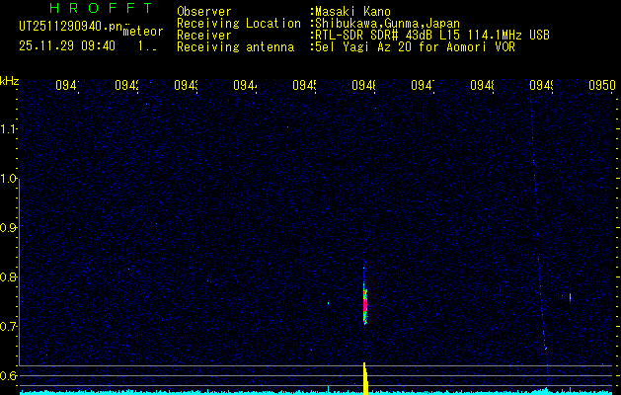
Task: Click the 0950 time marker
Action: (x=601, y=86)
